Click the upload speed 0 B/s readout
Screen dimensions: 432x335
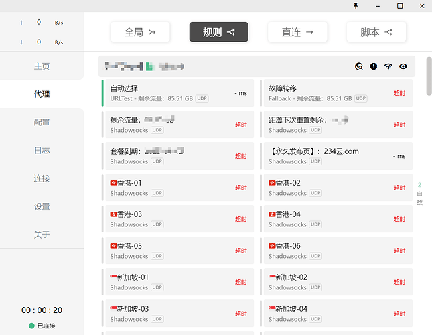pos(42,23)
